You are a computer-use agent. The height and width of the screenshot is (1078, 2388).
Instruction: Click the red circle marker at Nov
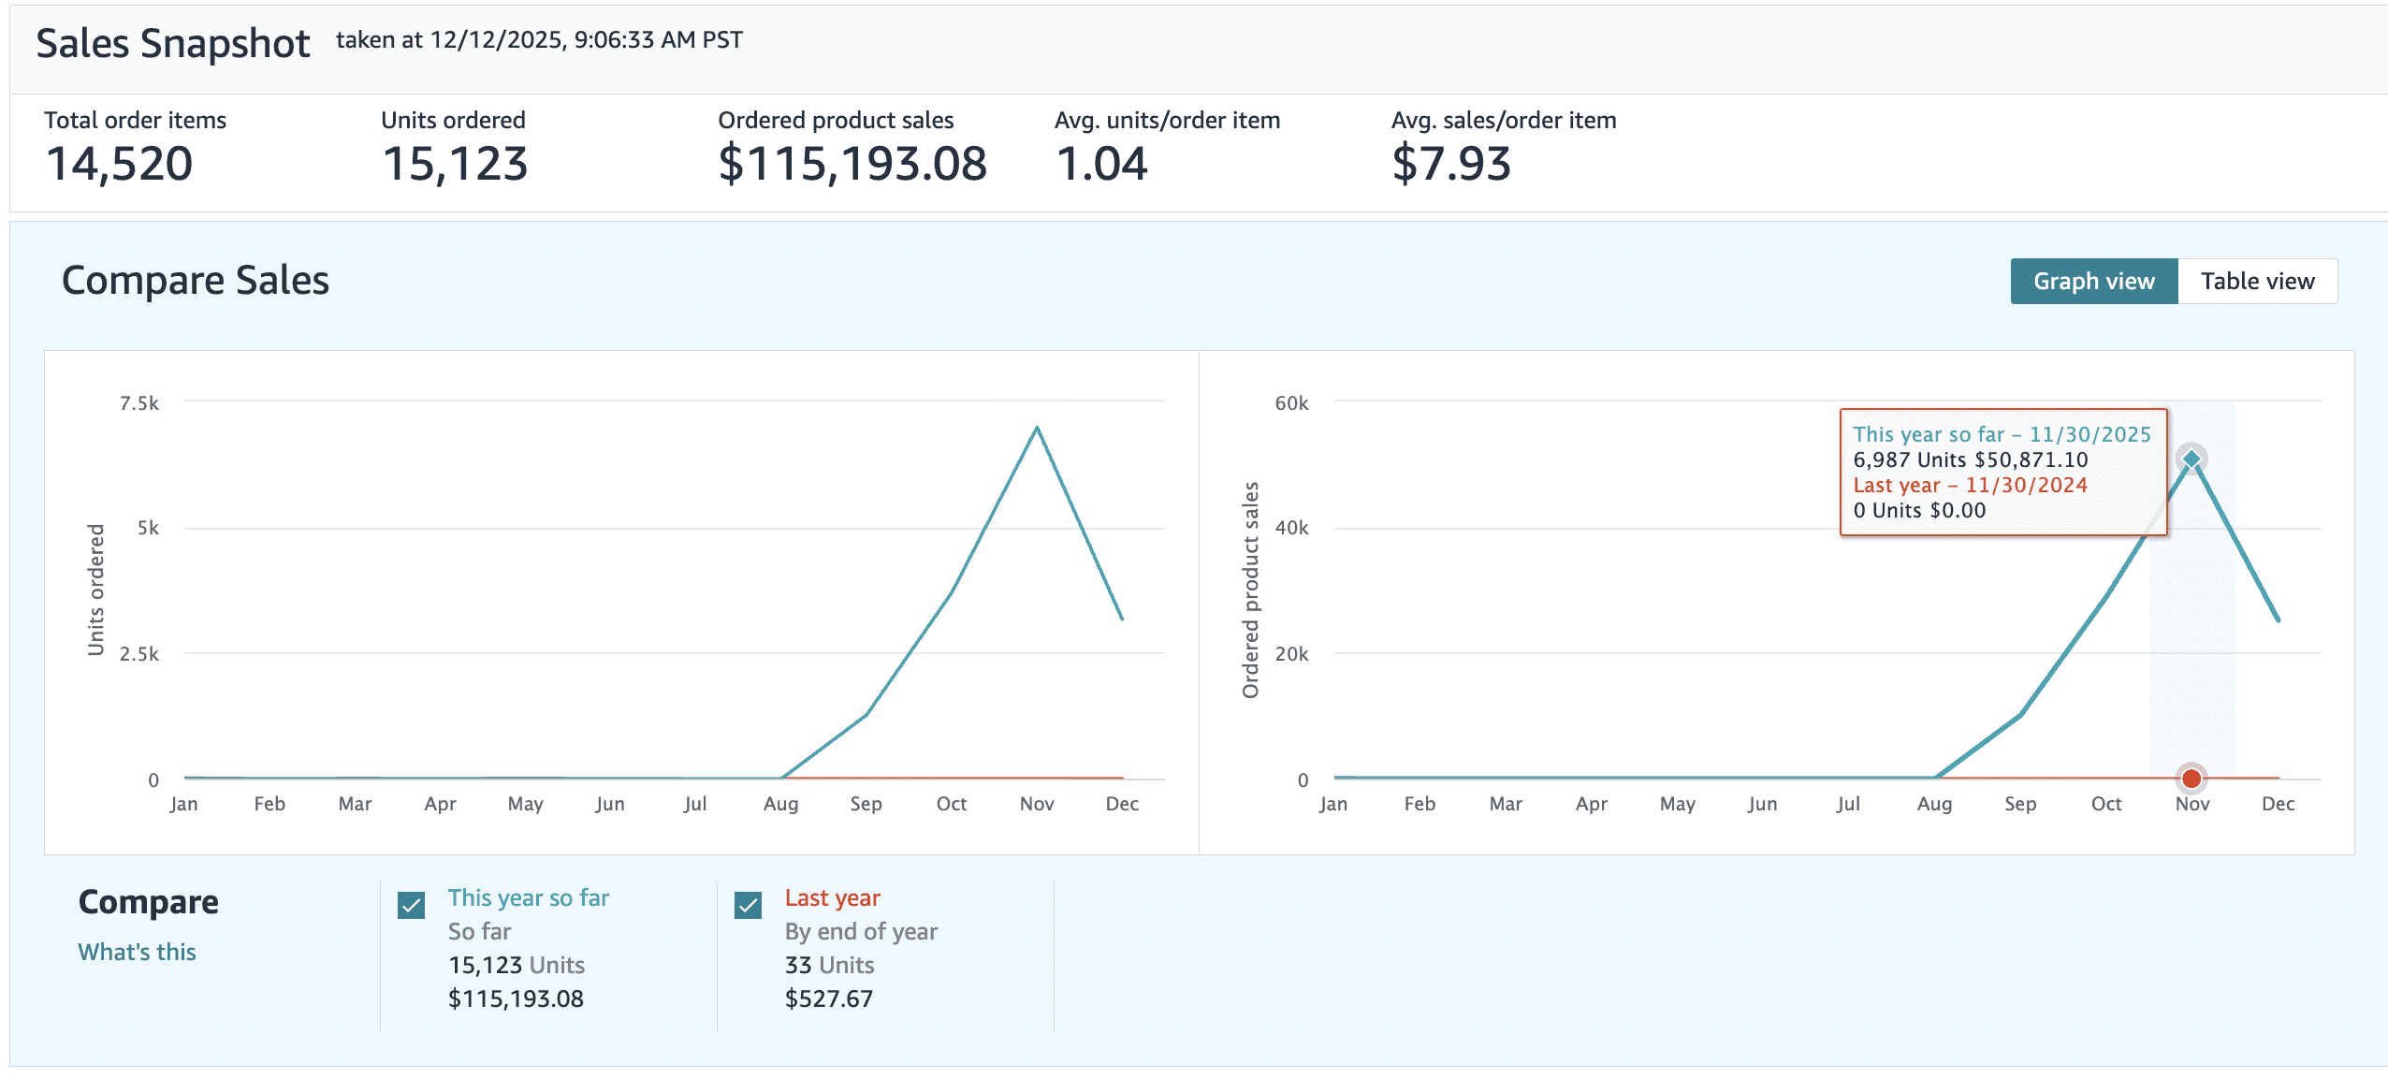click(x=2191, y=779)
